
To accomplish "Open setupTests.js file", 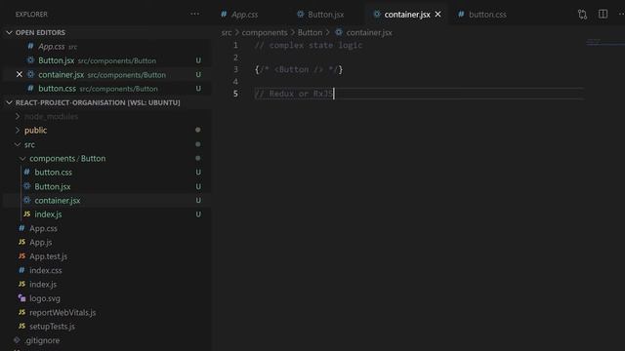I will point(107,327).
